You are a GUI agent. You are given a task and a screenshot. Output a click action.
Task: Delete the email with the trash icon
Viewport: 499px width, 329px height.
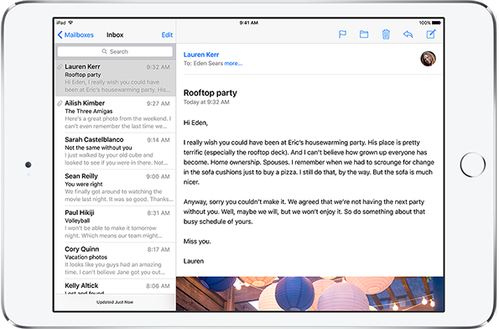coord(386,34)
